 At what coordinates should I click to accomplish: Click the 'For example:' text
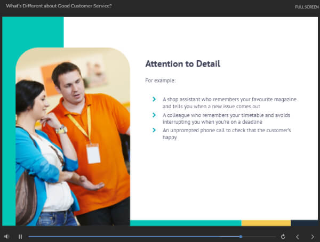pos(160,80)
